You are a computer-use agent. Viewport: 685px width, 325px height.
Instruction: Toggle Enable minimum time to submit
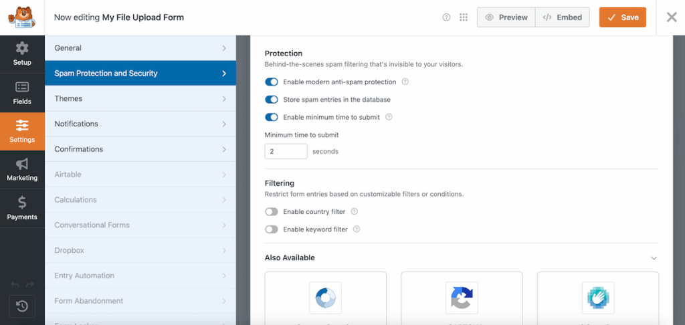coord(272,117)
